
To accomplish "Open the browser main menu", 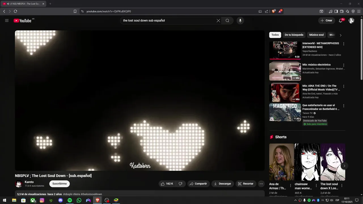I will [x=359, y=11].
